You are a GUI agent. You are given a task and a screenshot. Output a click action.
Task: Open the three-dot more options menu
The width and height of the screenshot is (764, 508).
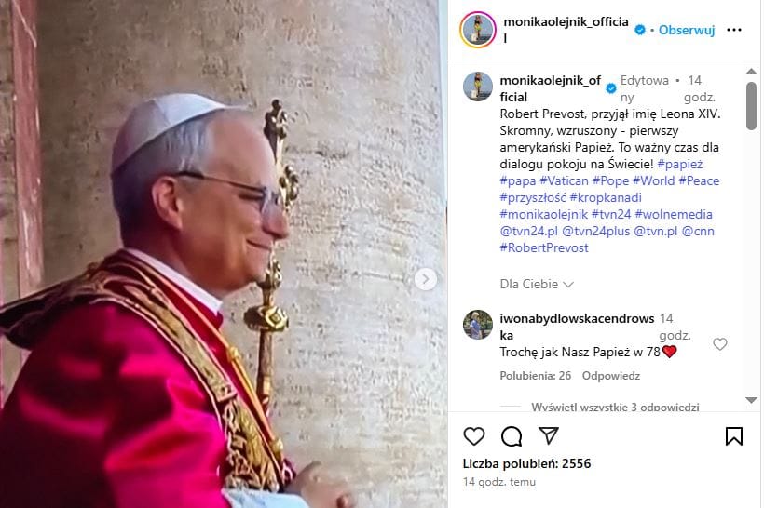(734, 30)
